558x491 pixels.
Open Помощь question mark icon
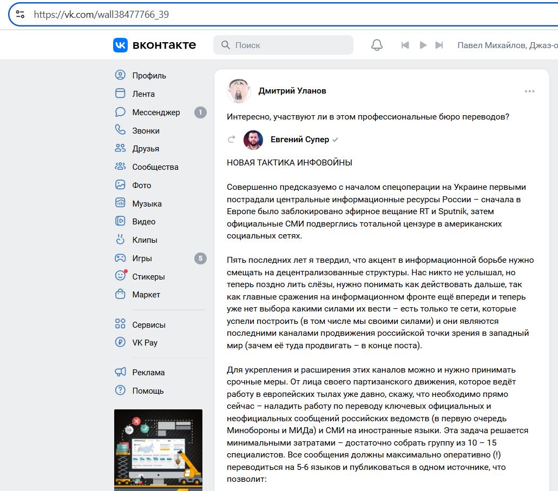coord(120,390)
